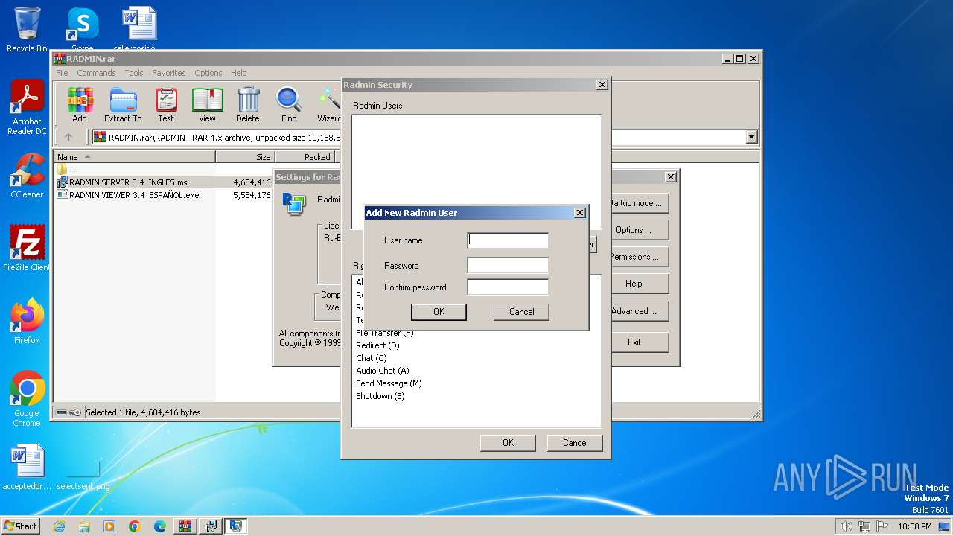Select the Skype desktop shortcut

click(x=82, y=30)
